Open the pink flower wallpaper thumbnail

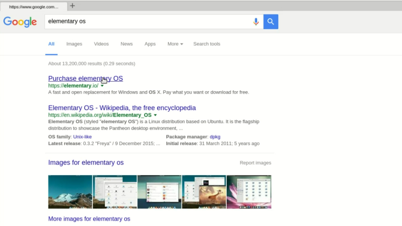[x=249, y=192]
